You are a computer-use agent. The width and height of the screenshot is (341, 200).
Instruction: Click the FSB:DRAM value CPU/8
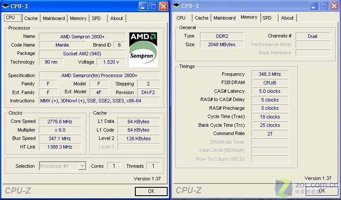(270, 83)
